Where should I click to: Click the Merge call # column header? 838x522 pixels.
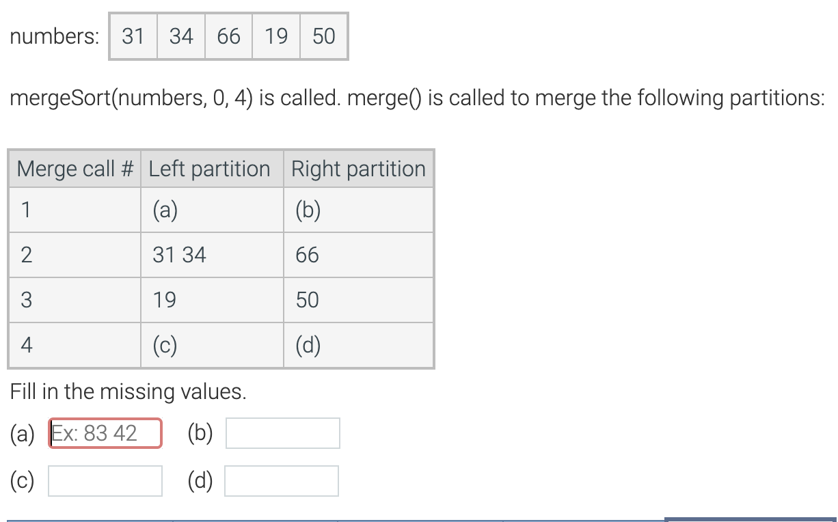(75, 169)
